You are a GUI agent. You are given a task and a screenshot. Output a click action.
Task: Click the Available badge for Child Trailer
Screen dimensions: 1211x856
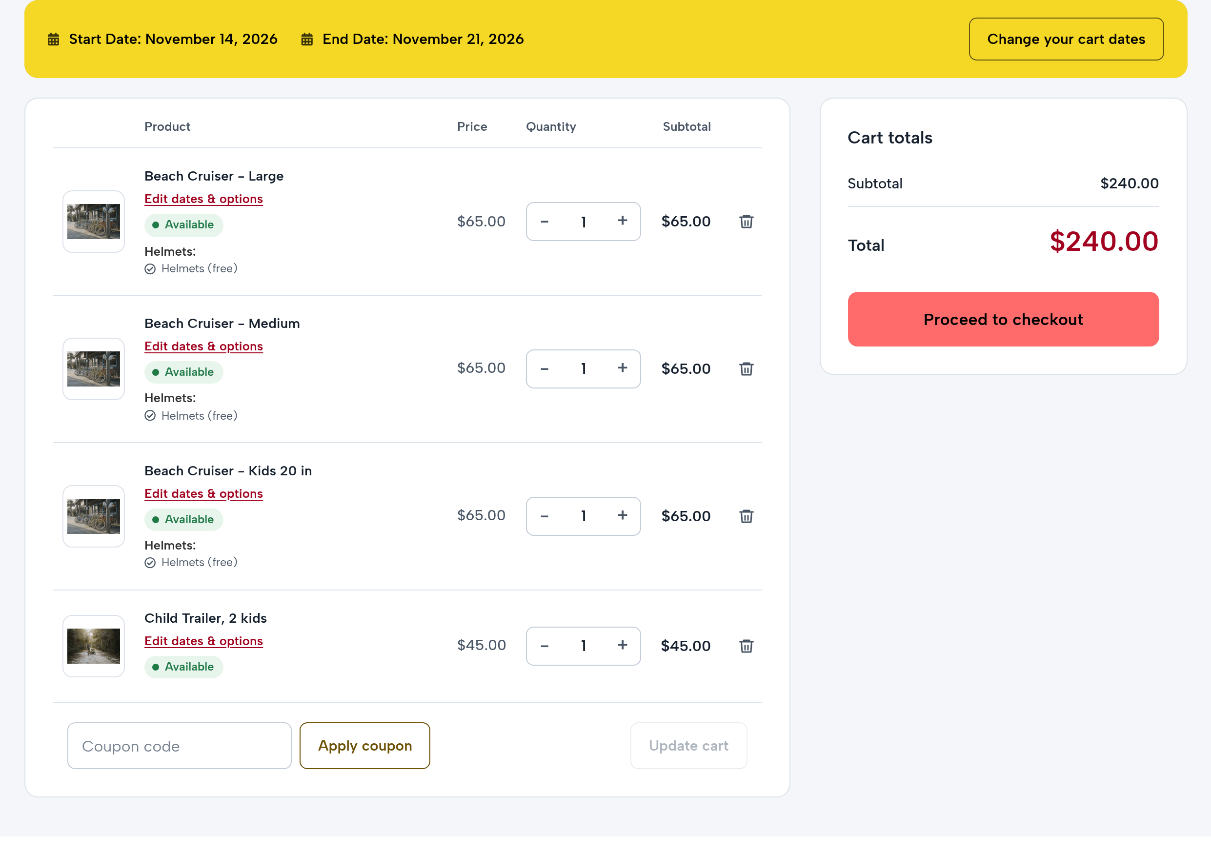[183, 667]
